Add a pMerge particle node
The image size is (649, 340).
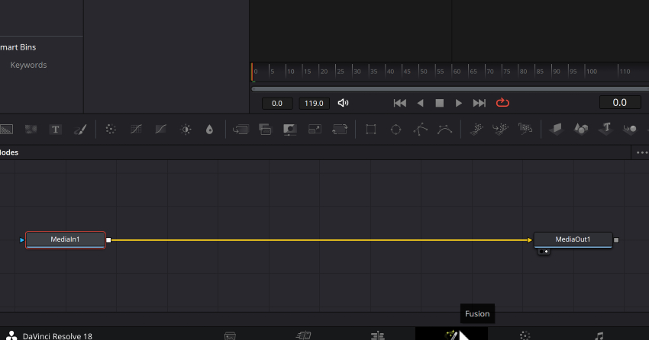point(500,130)
